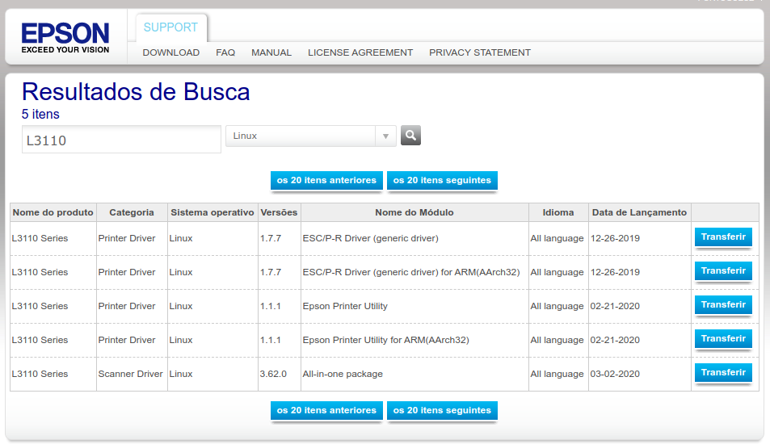Open the Linux operating system dropdown

click(310, 136)
